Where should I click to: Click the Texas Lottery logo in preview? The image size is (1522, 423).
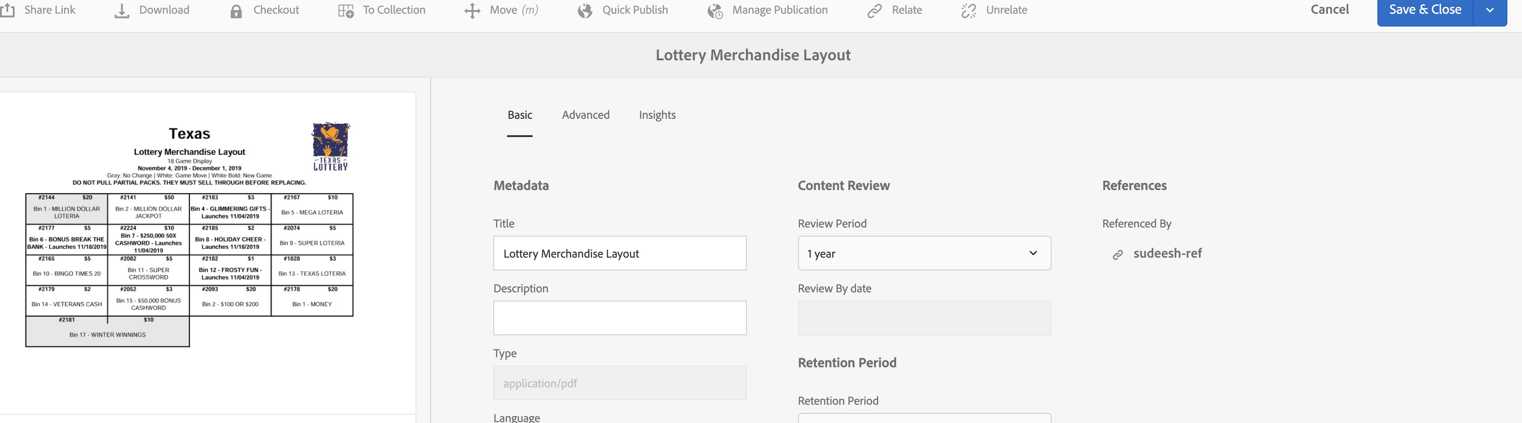[x=331, y=146]
